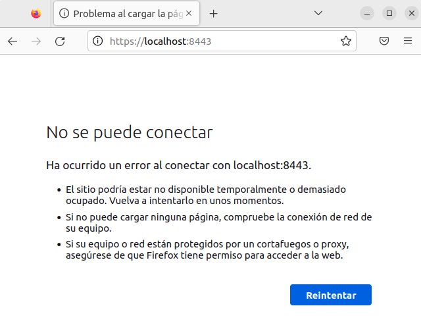Select the 'Problema al cargar la pág' tab
The width and height of the screenshot is (421, 333).
point(126,13)
